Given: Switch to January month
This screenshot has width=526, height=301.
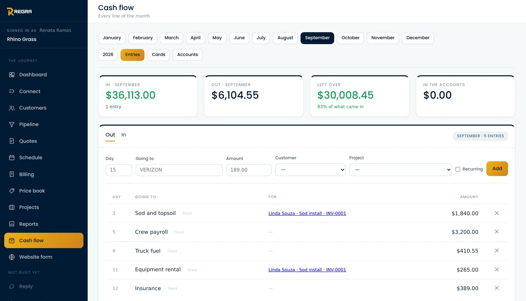Looking at the screenshot, I should pyautogui.click(x=112, y=38).
